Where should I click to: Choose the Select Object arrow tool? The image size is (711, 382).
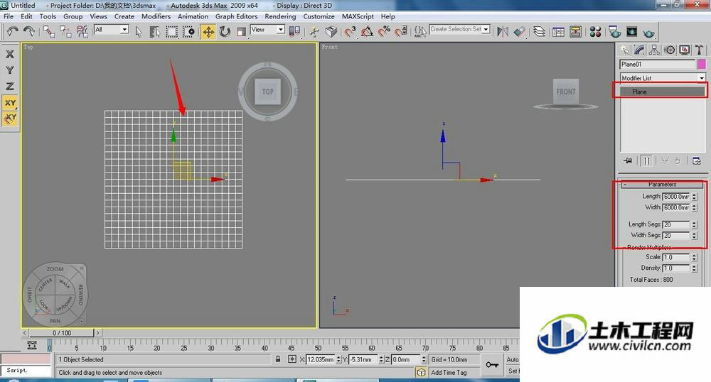(139, 32)
